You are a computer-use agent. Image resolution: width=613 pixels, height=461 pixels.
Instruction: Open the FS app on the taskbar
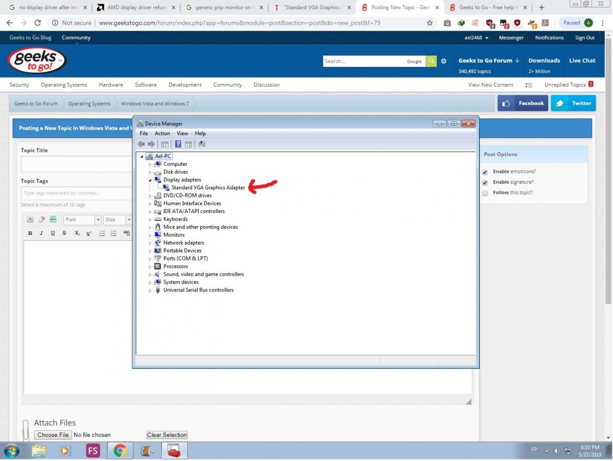coord(93,450)
